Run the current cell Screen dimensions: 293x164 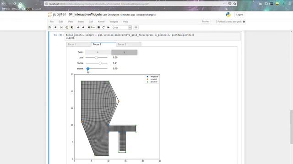(x=92, y=27)
